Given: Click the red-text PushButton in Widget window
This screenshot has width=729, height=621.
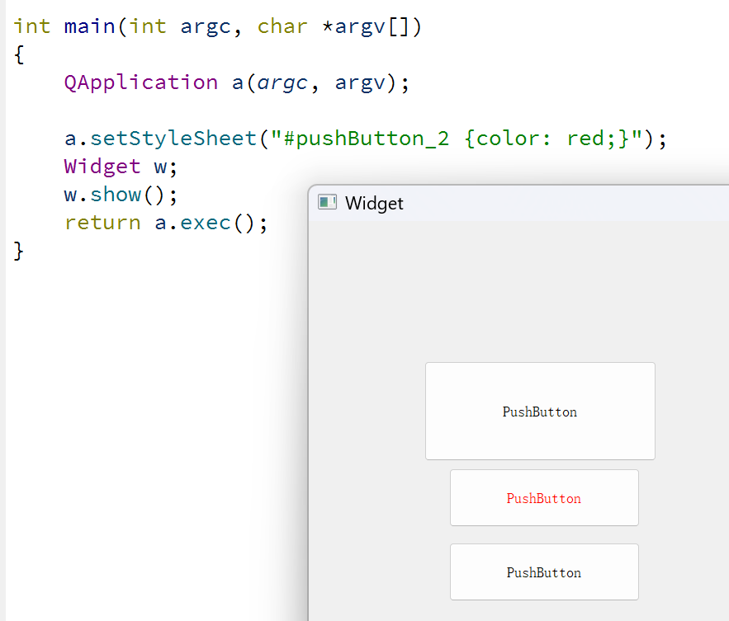Looking at the screenshot, I should 544,498.
